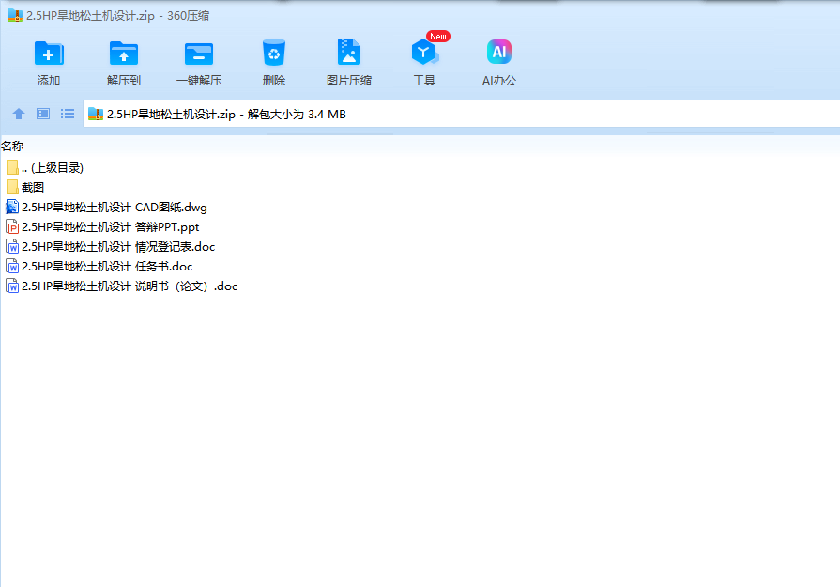Image resolution: width=840 pixels, height=587 pixels.
Task: Go up one level with the up arrow icon
Action: [19, 114]
